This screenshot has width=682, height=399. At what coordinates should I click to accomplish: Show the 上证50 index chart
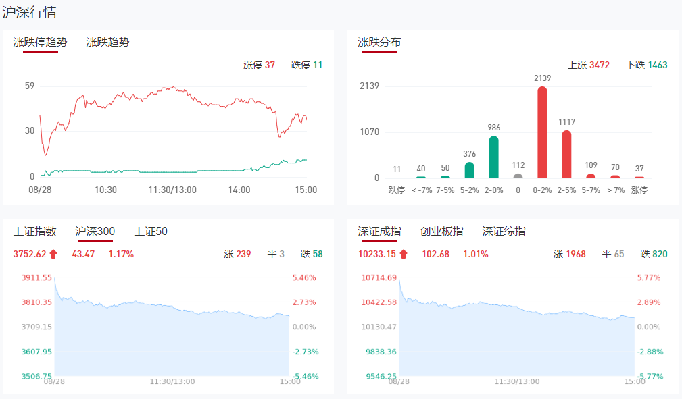click(151, 232)
